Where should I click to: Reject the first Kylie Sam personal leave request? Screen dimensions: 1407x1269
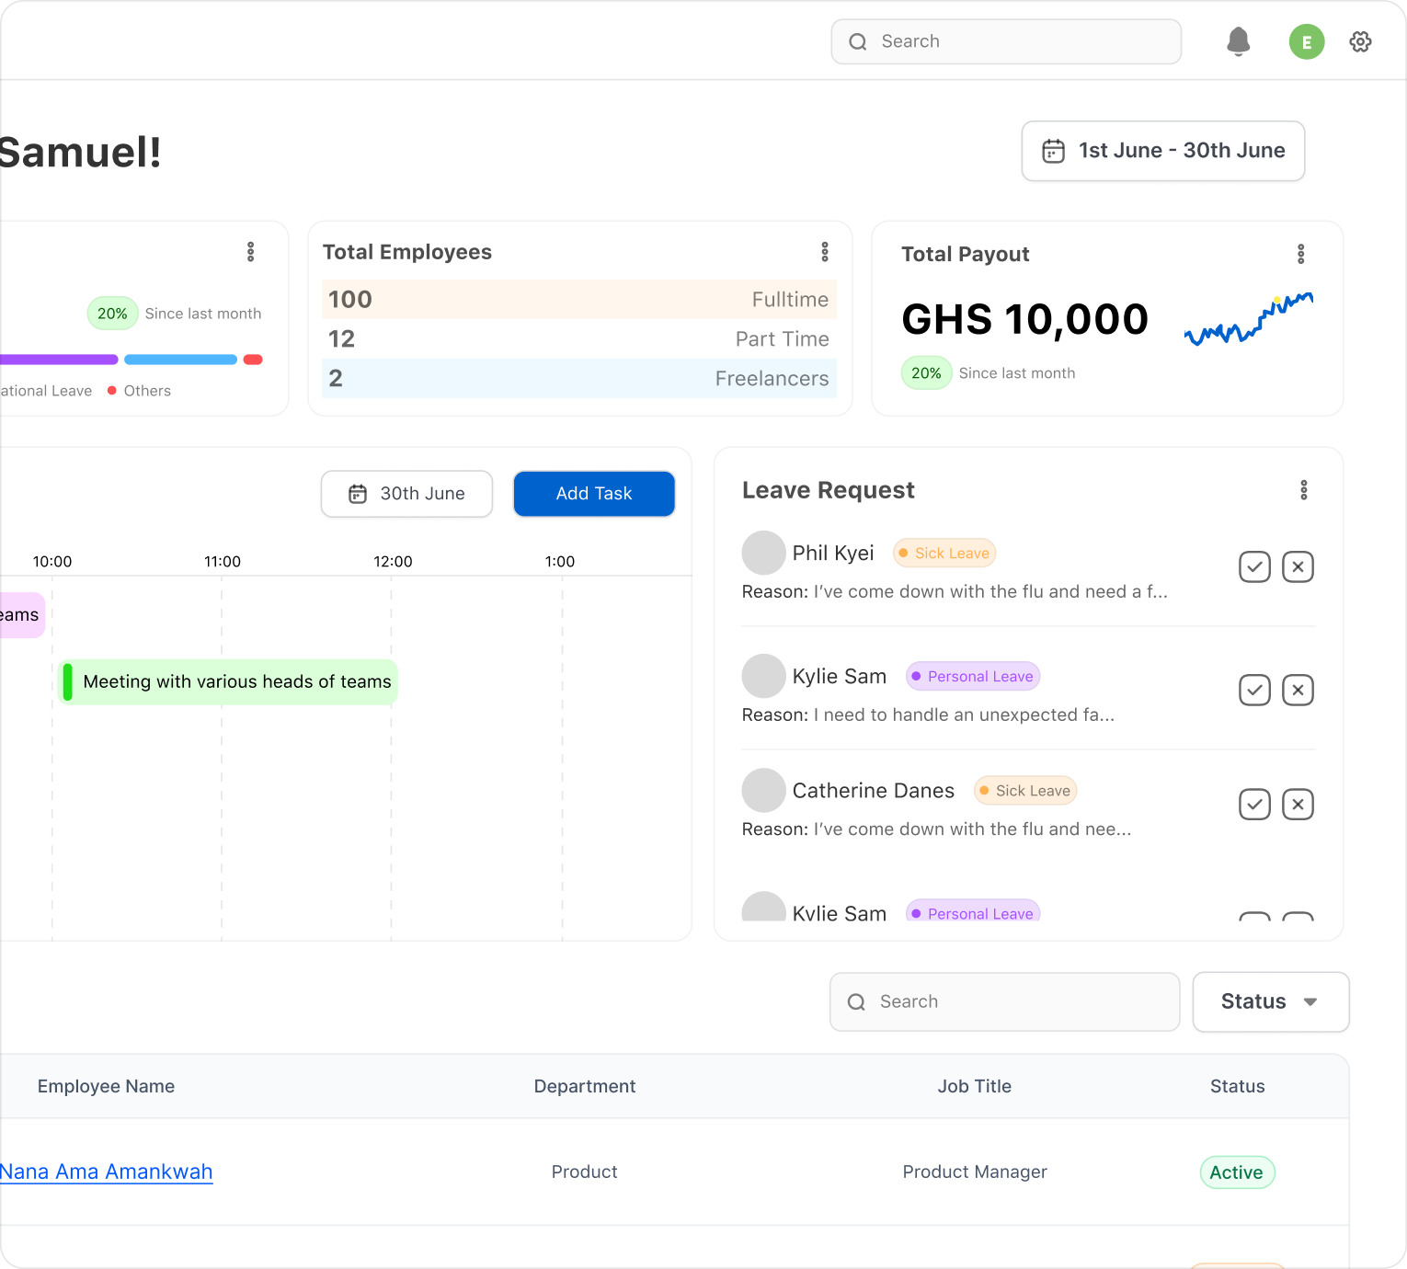(x=1298, y=691)
